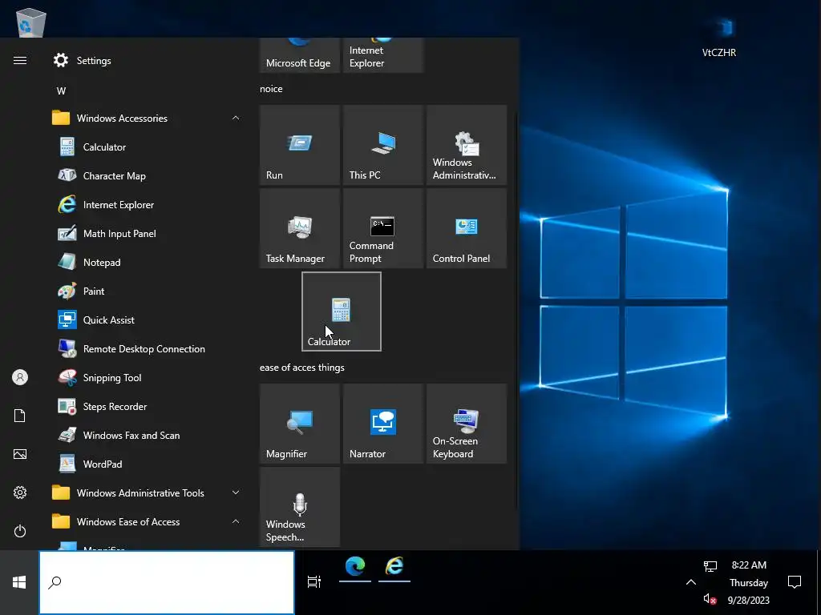
Task: Open the Action Center notifications
Action: pos(795,582)
